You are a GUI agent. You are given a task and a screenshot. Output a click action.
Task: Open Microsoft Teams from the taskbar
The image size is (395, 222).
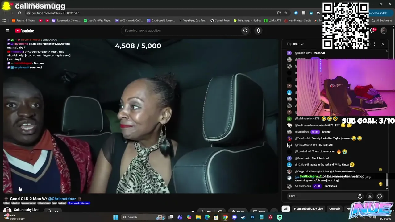(x=180, y=217)
